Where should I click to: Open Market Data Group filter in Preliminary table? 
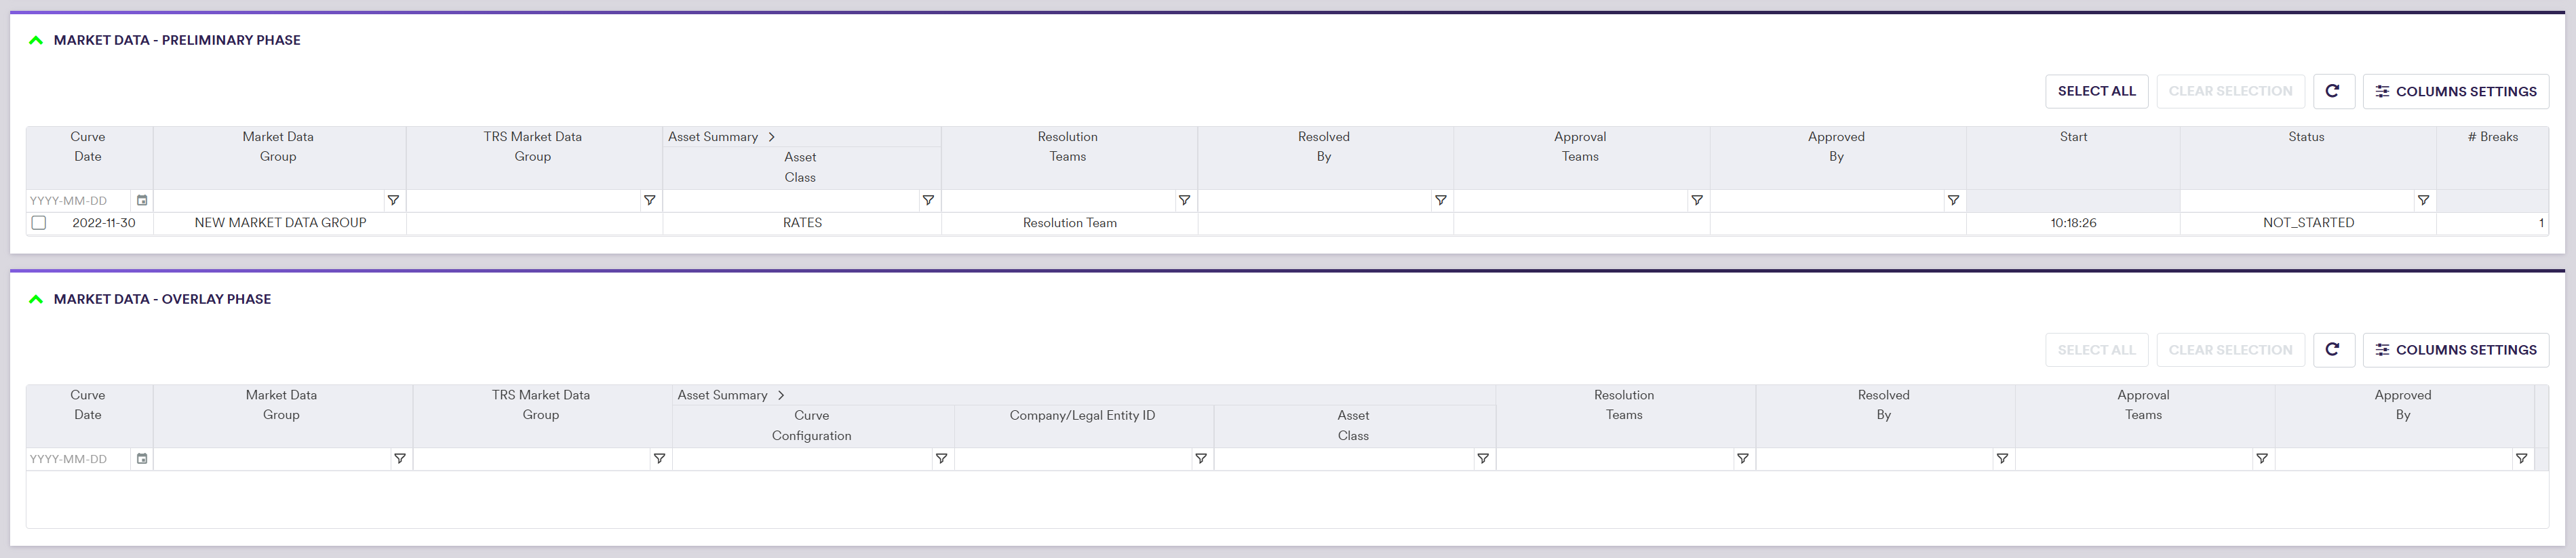[x=393, y=201]
